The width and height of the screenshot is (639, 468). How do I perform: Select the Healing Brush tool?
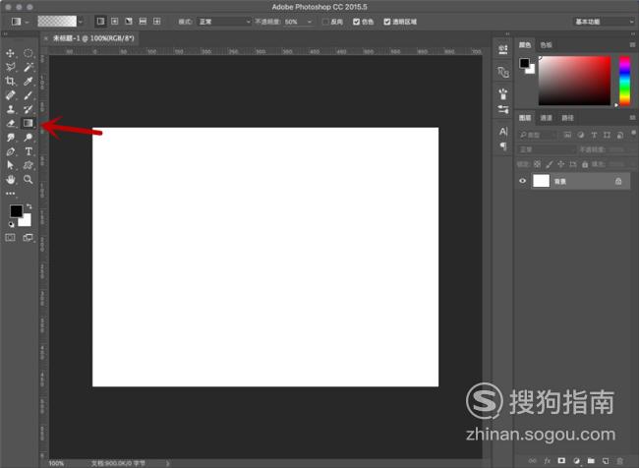point(10,95)
